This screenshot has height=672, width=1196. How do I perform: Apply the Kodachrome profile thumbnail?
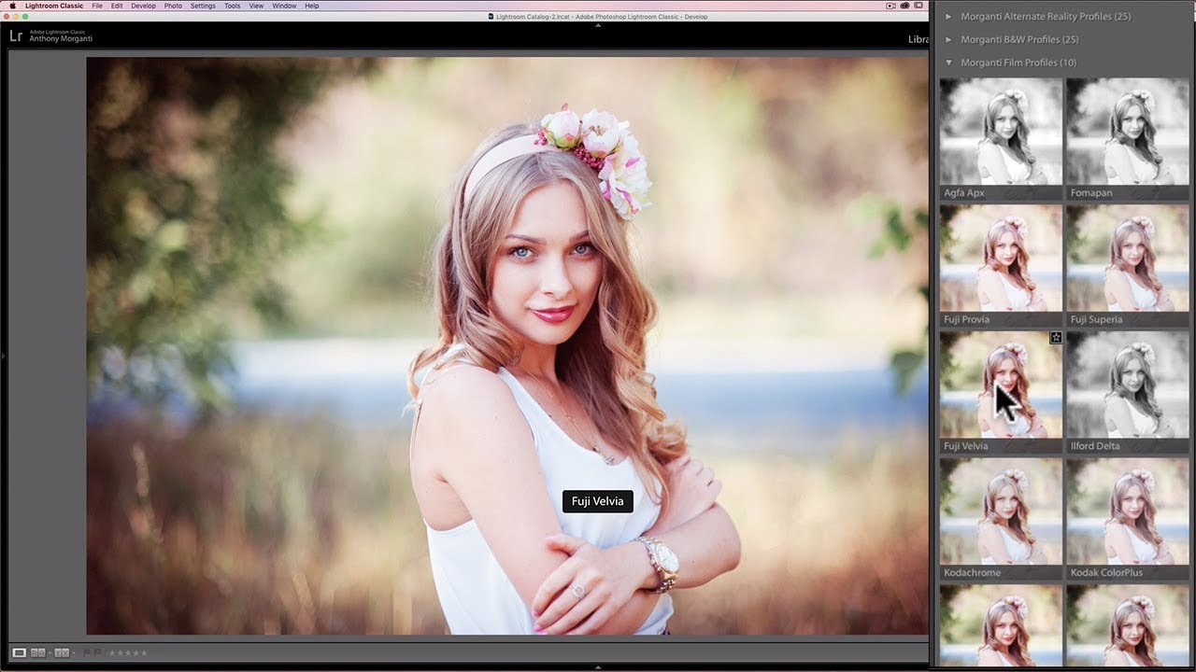point(1001,511)
